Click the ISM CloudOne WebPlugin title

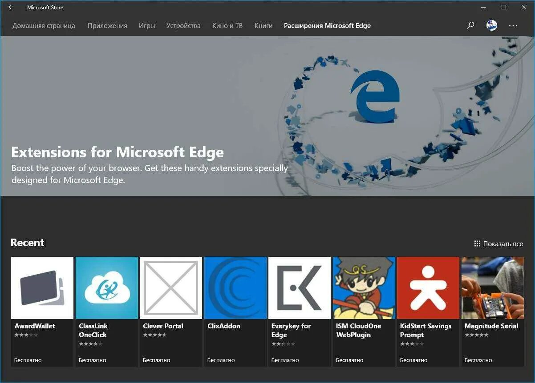[x=358, y=330]
